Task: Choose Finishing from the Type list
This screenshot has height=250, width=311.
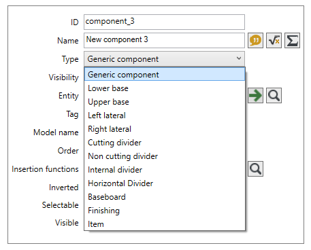Action: click(165, 211)
